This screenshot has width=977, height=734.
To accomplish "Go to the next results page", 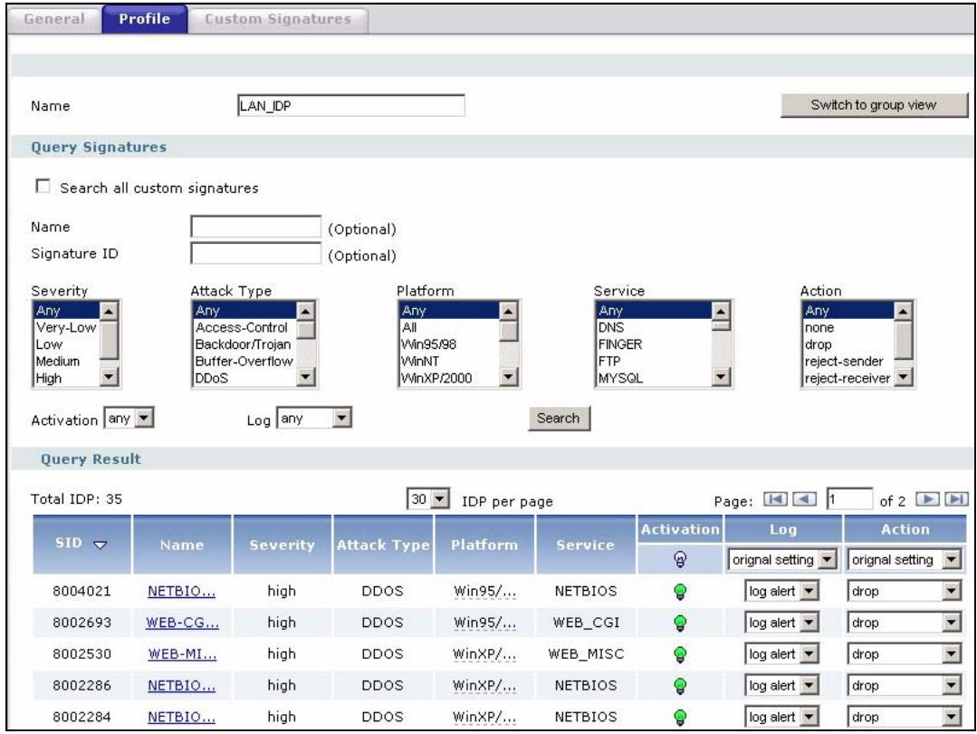I will tap(927, 499).
